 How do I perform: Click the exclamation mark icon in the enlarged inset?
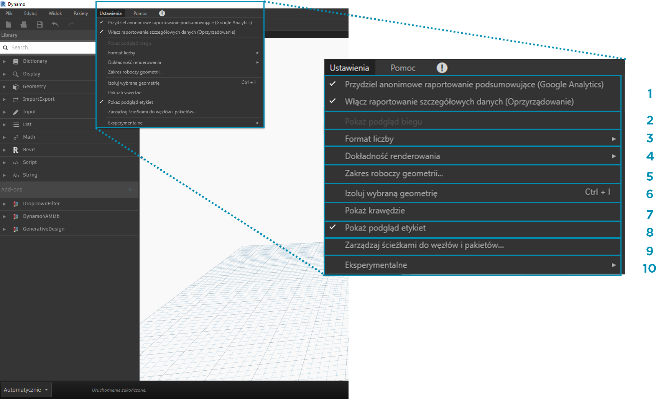[442, 68]
